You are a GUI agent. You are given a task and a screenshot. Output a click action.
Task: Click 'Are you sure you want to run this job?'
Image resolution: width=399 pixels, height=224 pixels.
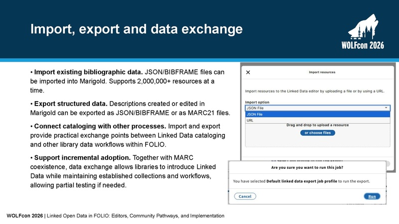point(307,167)
